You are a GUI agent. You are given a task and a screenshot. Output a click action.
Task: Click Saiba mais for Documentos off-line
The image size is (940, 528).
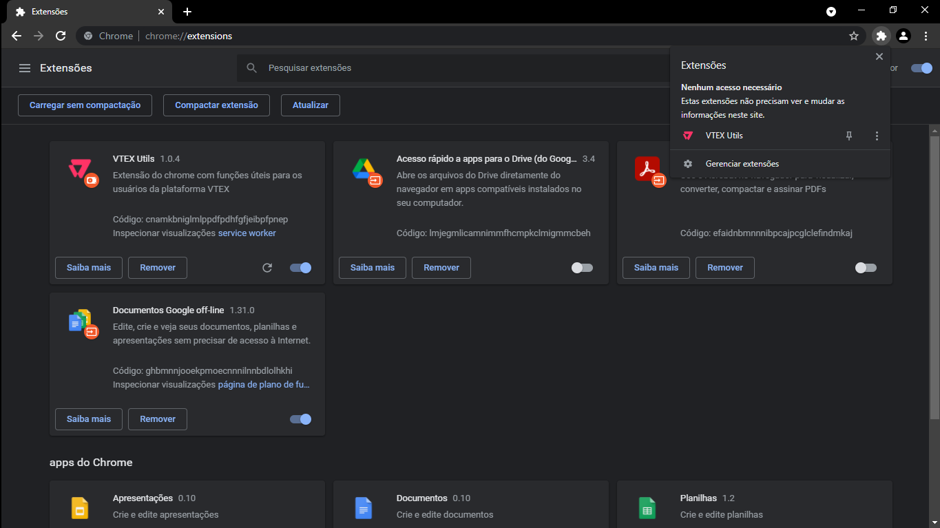click(89, 419)
